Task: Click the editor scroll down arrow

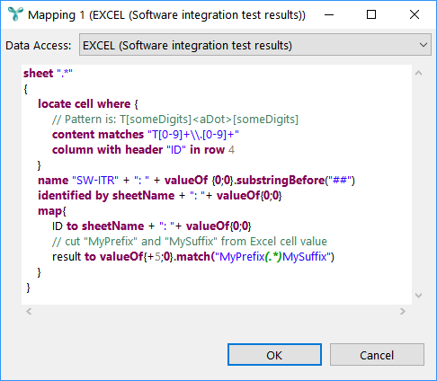Action: tap(418, 296)
